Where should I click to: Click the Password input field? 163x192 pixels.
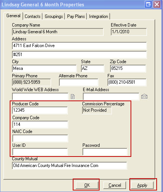(105, 152)
